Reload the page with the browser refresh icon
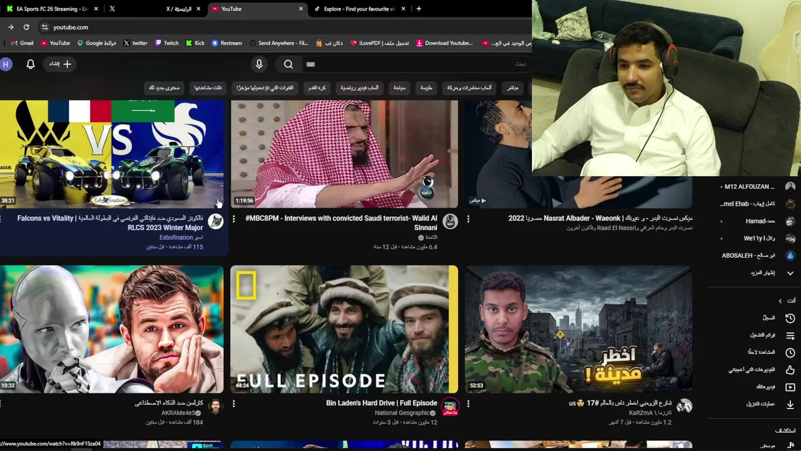Viewport: 801px width, 451px height. pyautogui.click(x=26, y=27)
